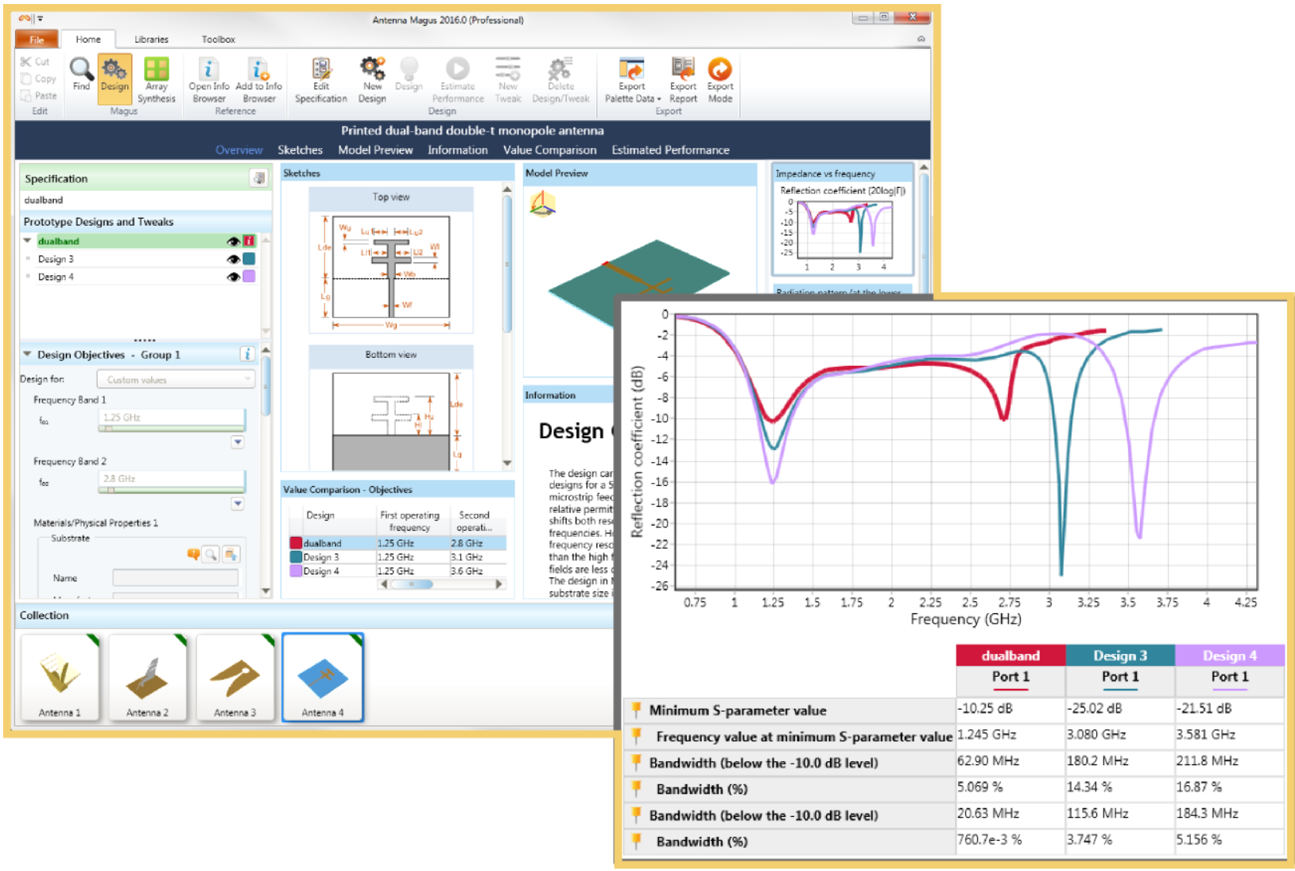Search substrate with magnifier icon
The height and width of the screenshot is (871, 1295).
(x=211, y=554)
